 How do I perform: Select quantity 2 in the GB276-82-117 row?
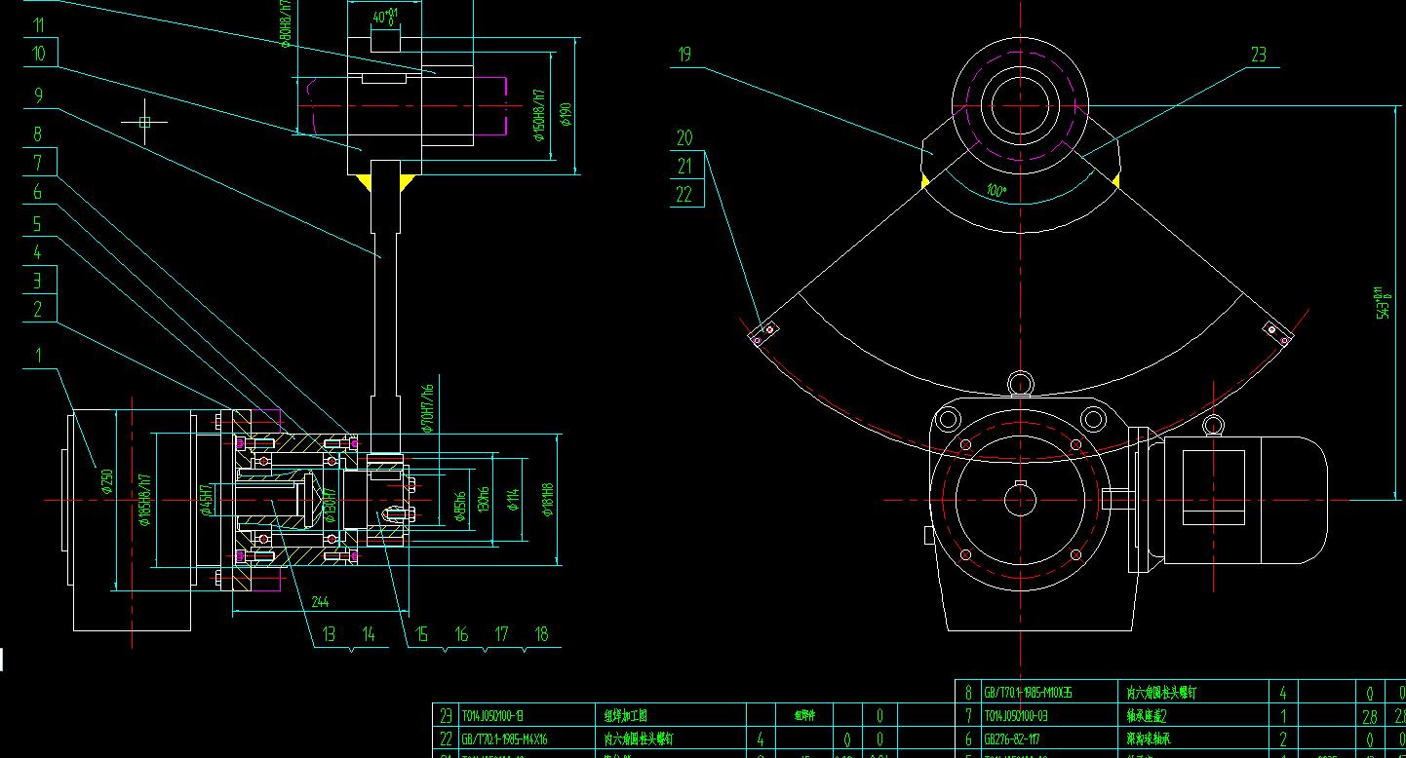[x=1283, y=739]
